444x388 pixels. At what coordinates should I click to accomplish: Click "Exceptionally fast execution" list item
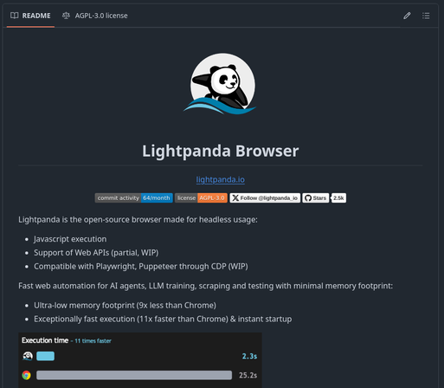coord(163,319)
